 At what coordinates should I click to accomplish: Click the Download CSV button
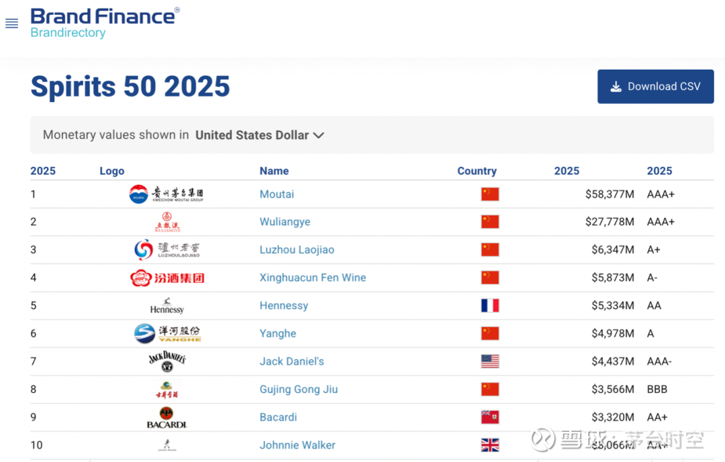(655, 86)
